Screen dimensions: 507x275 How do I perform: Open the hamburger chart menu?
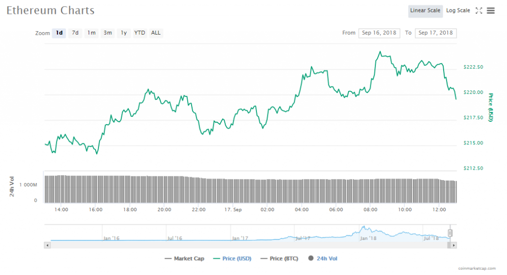[491, 10]
